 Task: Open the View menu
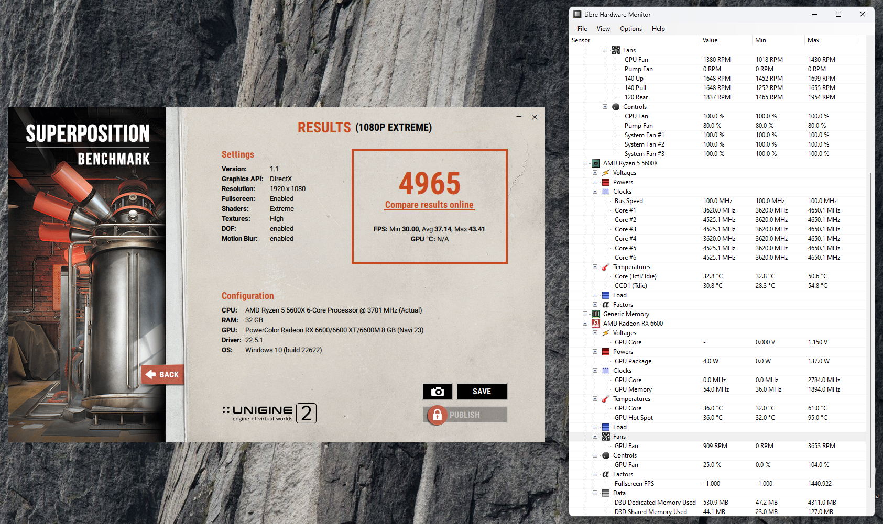[x=603, y=29]
